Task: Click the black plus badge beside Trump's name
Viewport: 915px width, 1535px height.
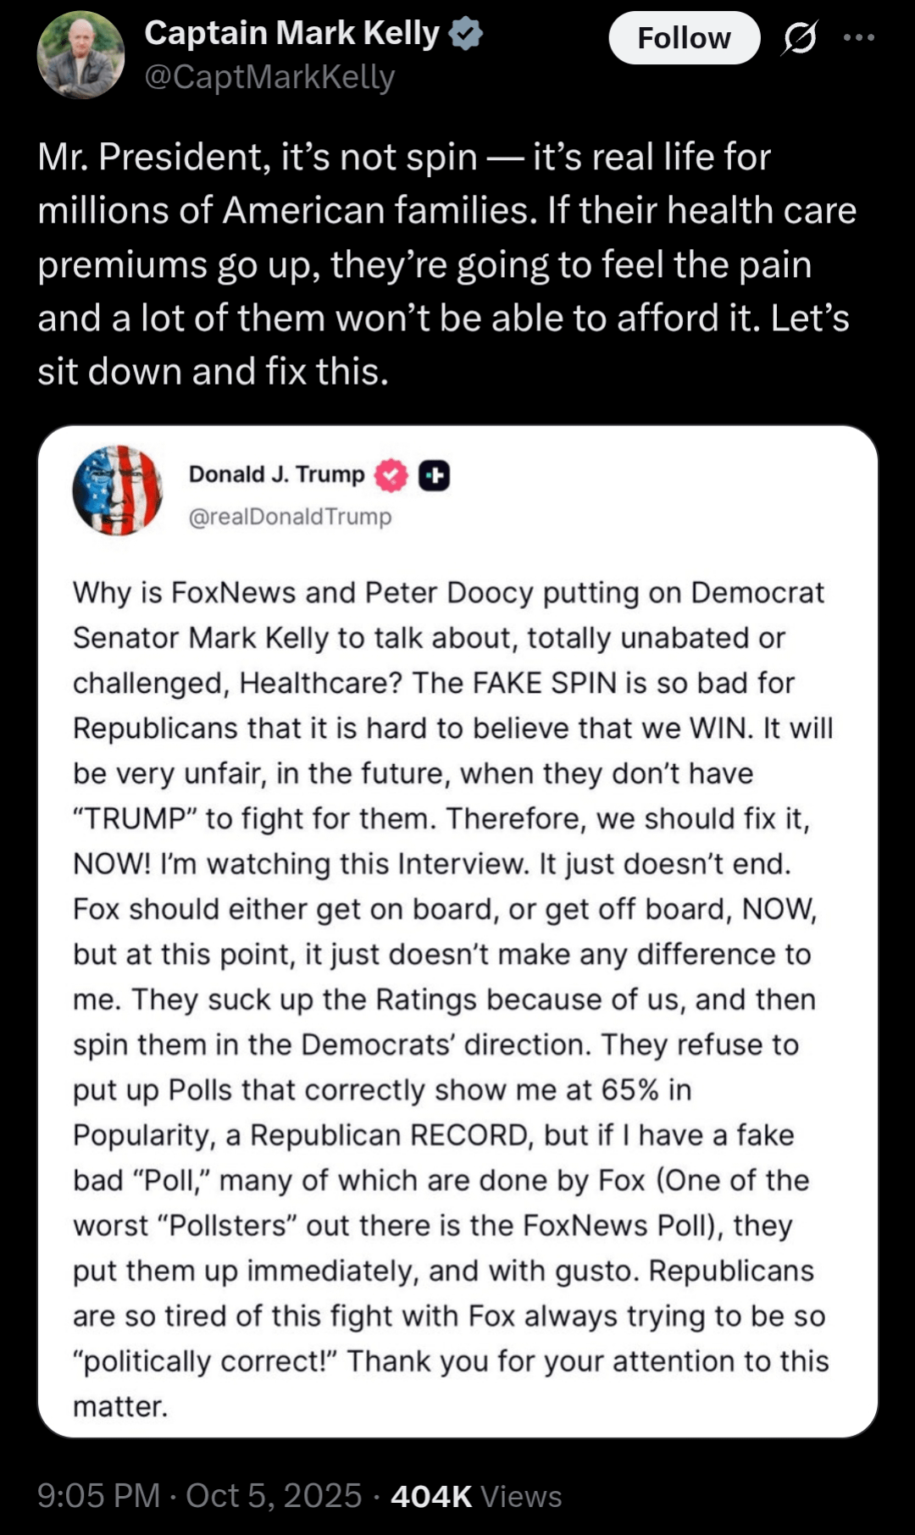Action: [434, 475]
